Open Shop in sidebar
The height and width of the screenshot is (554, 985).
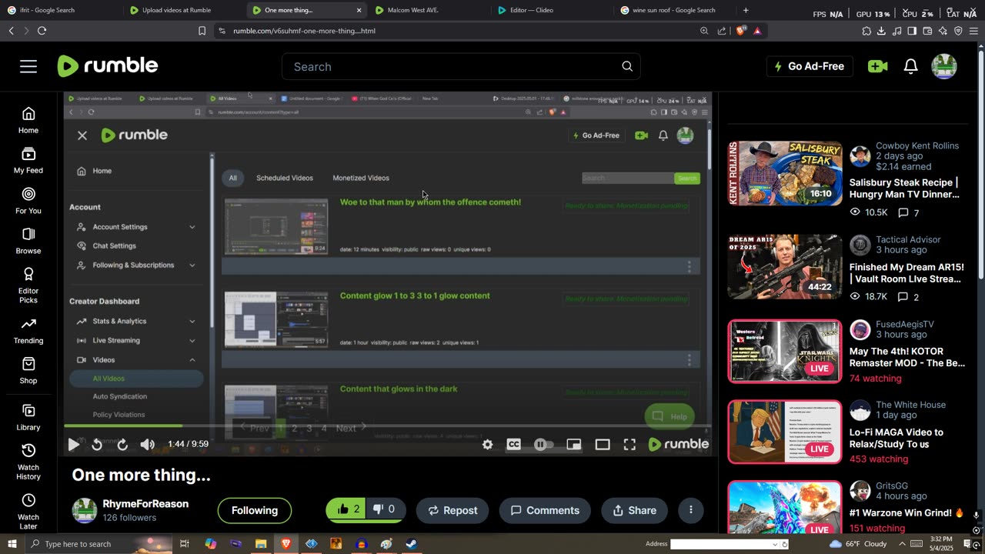point(28,371)
